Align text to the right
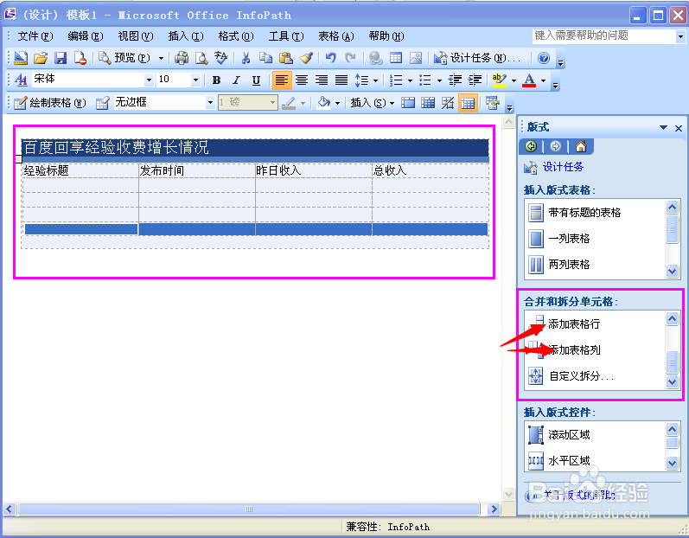This screenshot has height=538, width=689. 322,80
